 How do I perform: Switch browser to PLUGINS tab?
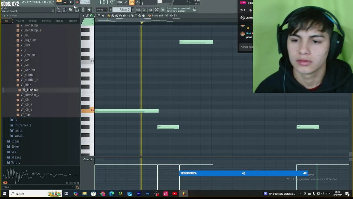pyautogui.click(x=33, y=21)
